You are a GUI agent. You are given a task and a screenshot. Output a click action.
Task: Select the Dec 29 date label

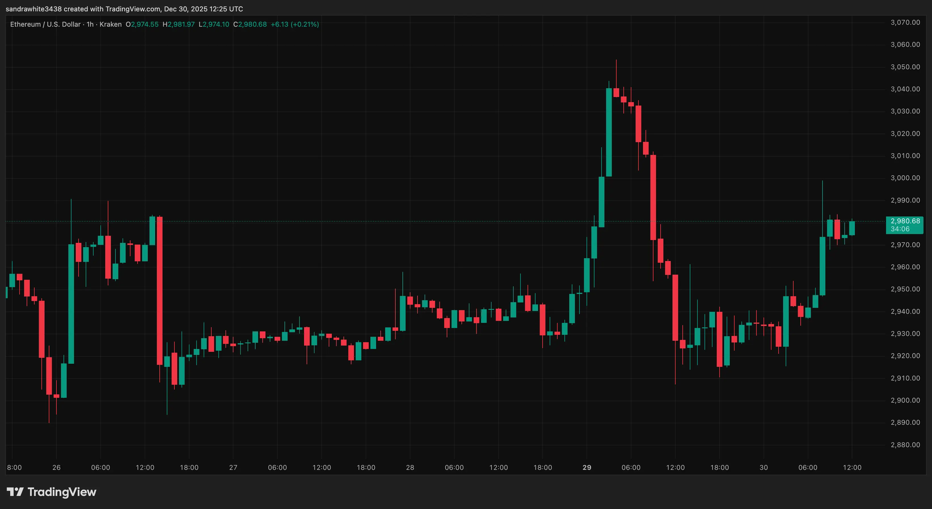click(587, 467)
